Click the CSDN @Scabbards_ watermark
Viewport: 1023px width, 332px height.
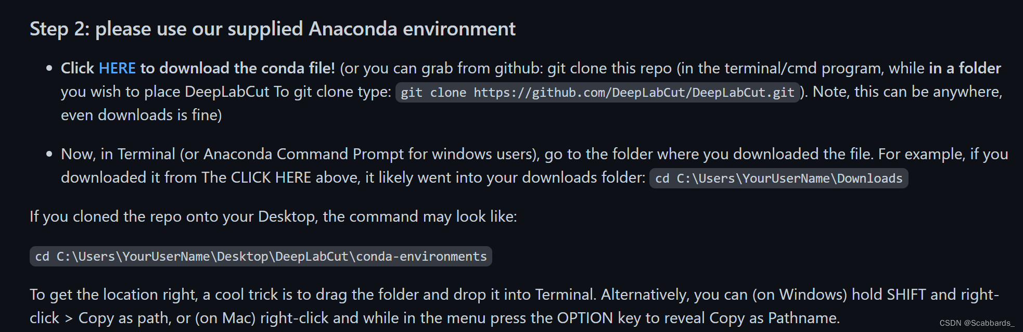coord(977,323)
